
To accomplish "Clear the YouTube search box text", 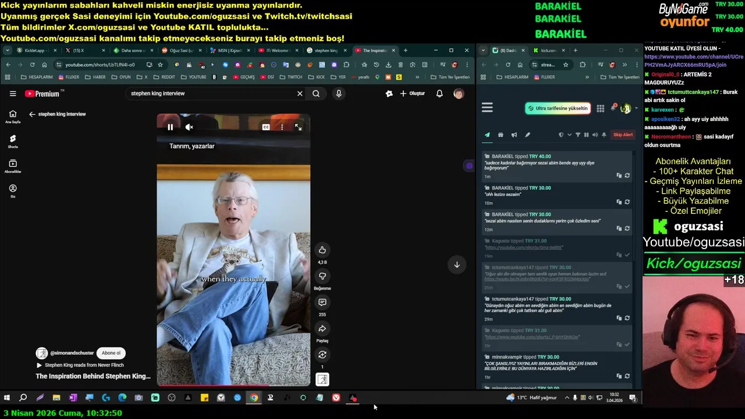I will pyautogui.click(x=300, y=93).
